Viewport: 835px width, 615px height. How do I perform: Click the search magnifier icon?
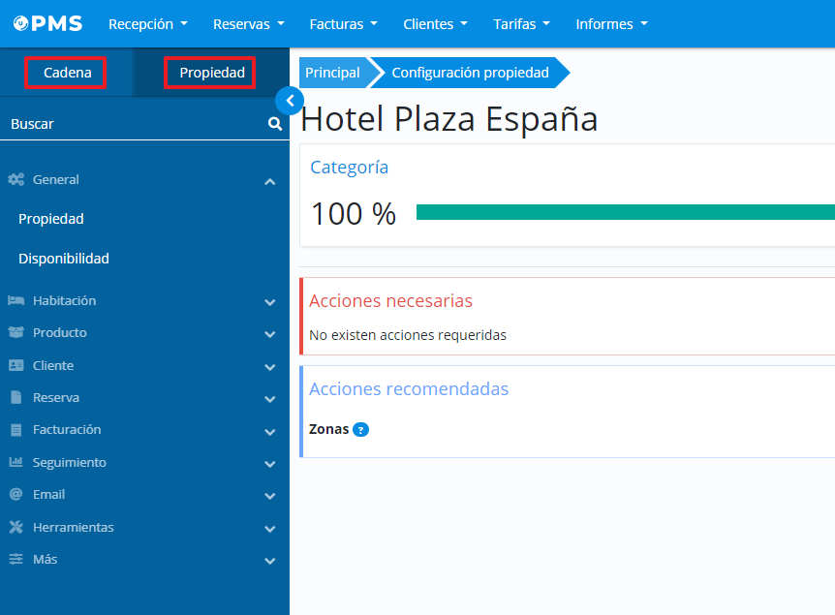pyautogui.click(x=275, y=124)
